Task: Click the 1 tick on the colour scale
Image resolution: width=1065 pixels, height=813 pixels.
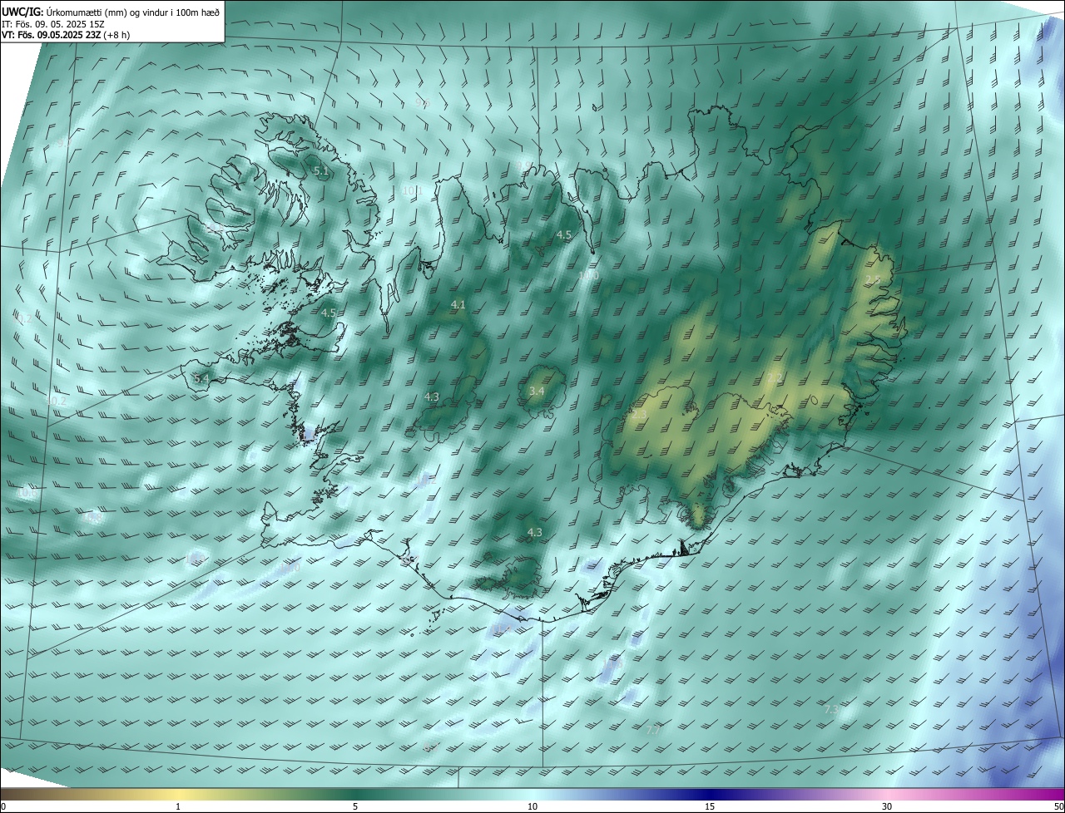Action: pos(178,806)
